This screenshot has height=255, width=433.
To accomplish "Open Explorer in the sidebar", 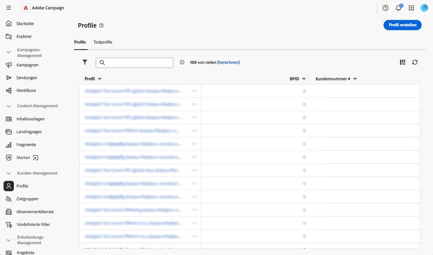I will [24, 36].
